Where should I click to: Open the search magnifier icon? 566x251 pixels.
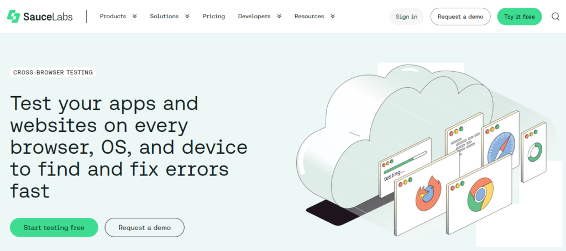click(555, 17)
